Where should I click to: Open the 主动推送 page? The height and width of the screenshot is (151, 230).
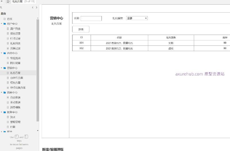coord(15,102)
